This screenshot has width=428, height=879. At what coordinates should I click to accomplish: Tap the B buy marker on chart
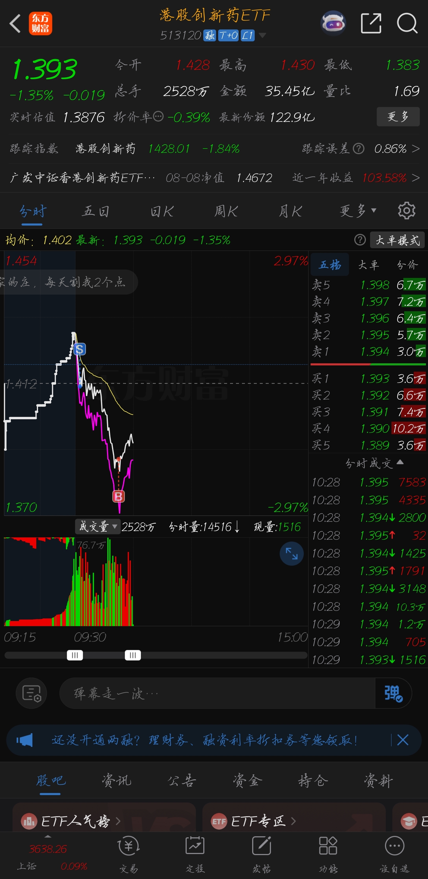[x=119, y=496]
